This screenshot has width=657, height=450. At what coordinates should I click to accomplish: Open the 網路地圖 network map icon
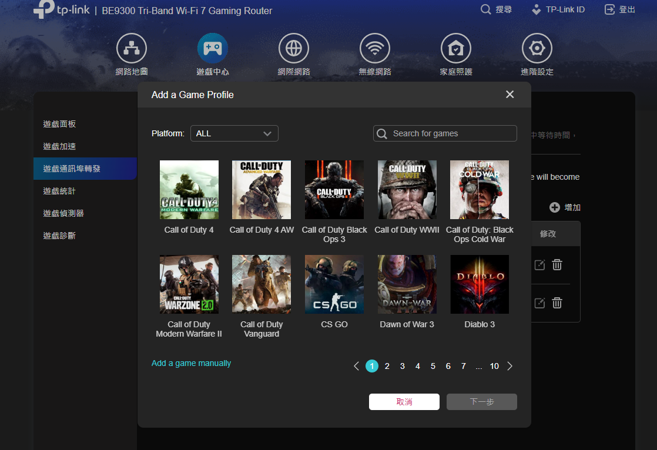132,48
